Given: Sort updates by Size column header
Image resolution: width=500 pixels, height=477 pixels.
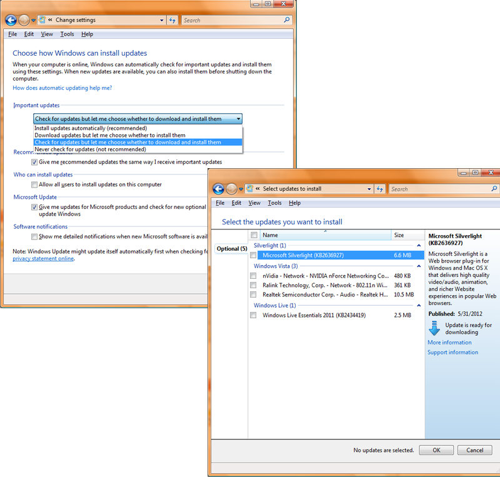Looking at the screenshot, I should [x=408, y=235].
